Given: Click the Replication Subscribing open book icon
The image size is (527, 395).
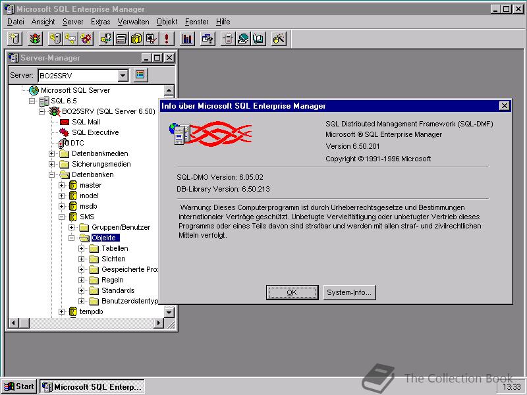Looking at the screenshot, I should pos(258,39).
